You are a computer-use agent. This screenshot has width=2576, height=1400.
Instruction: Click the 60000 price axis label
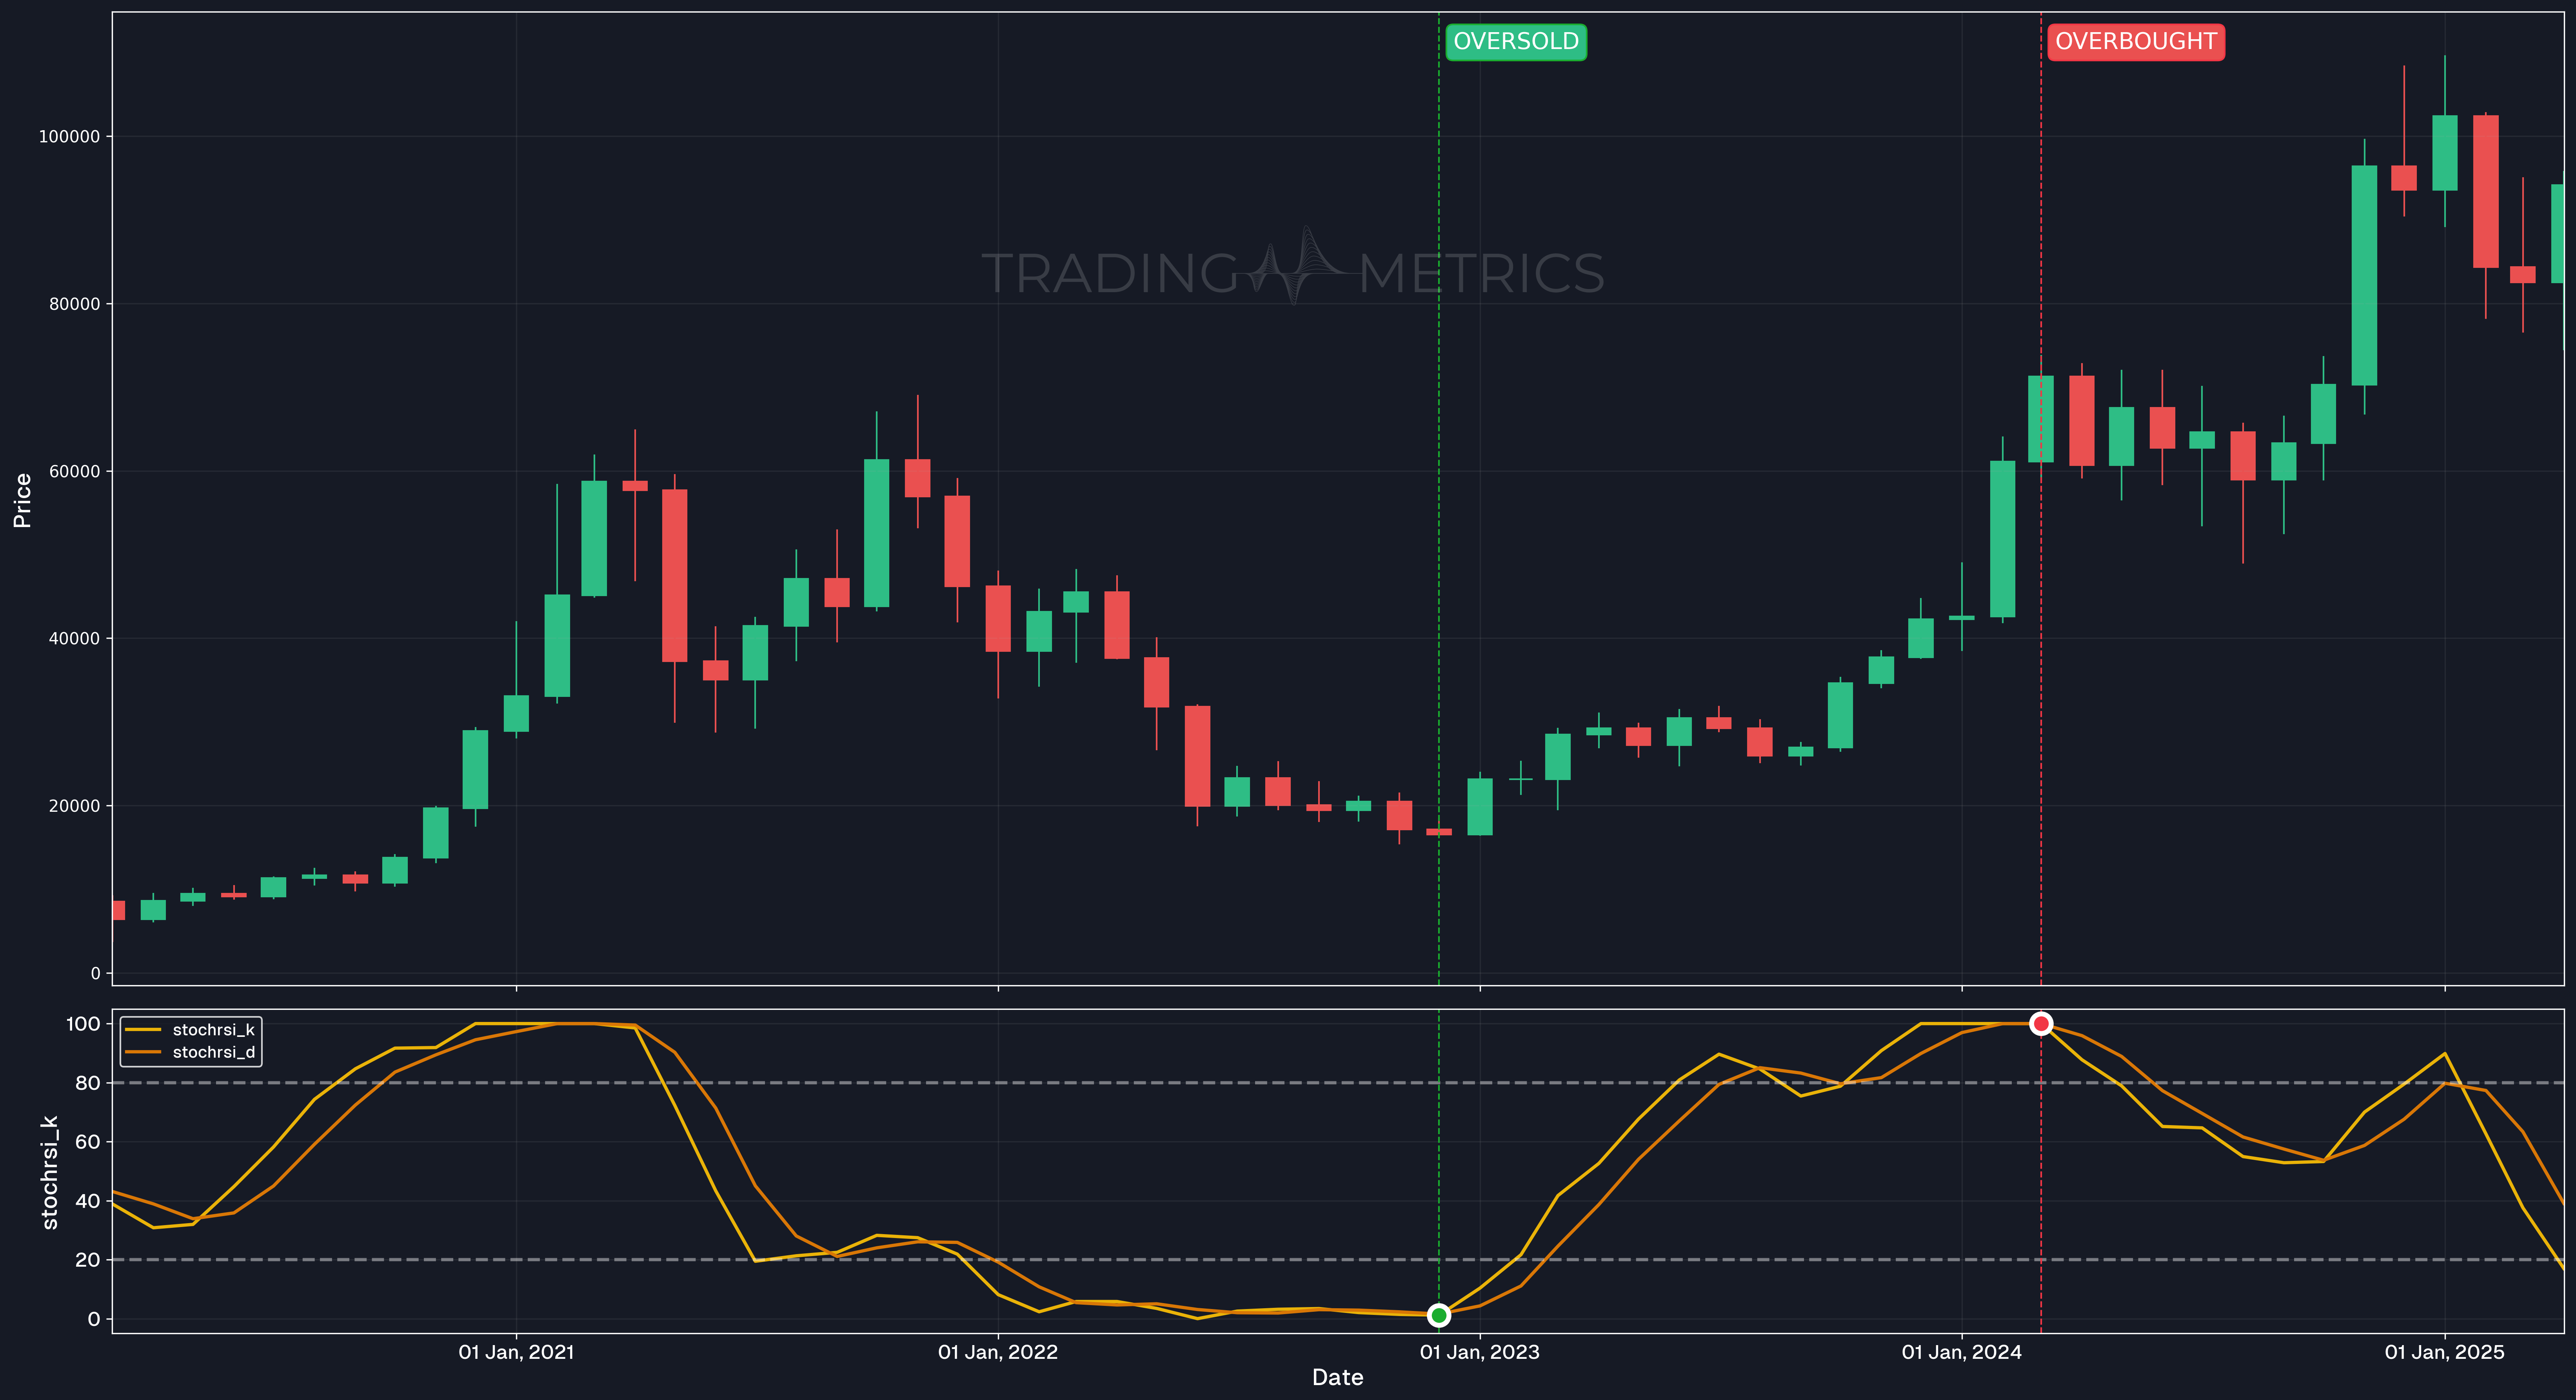coord(74,471)
